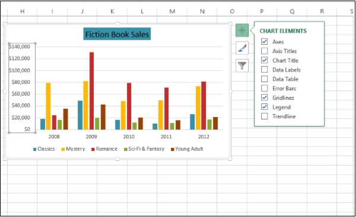
Task: Select column header M
Action: click(172, 12)
